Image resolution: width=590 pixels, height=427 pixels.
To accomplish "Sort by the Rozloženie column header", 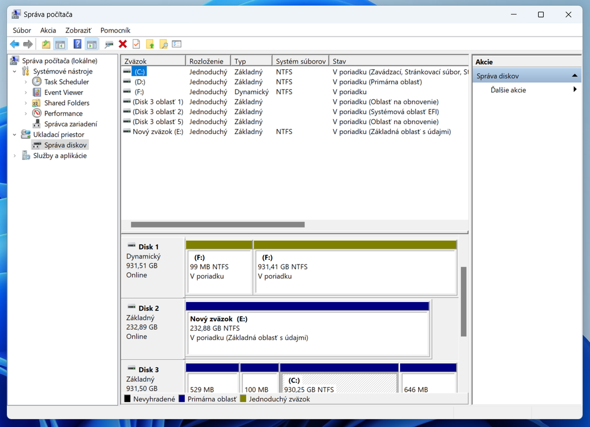I will click(208, 61).
